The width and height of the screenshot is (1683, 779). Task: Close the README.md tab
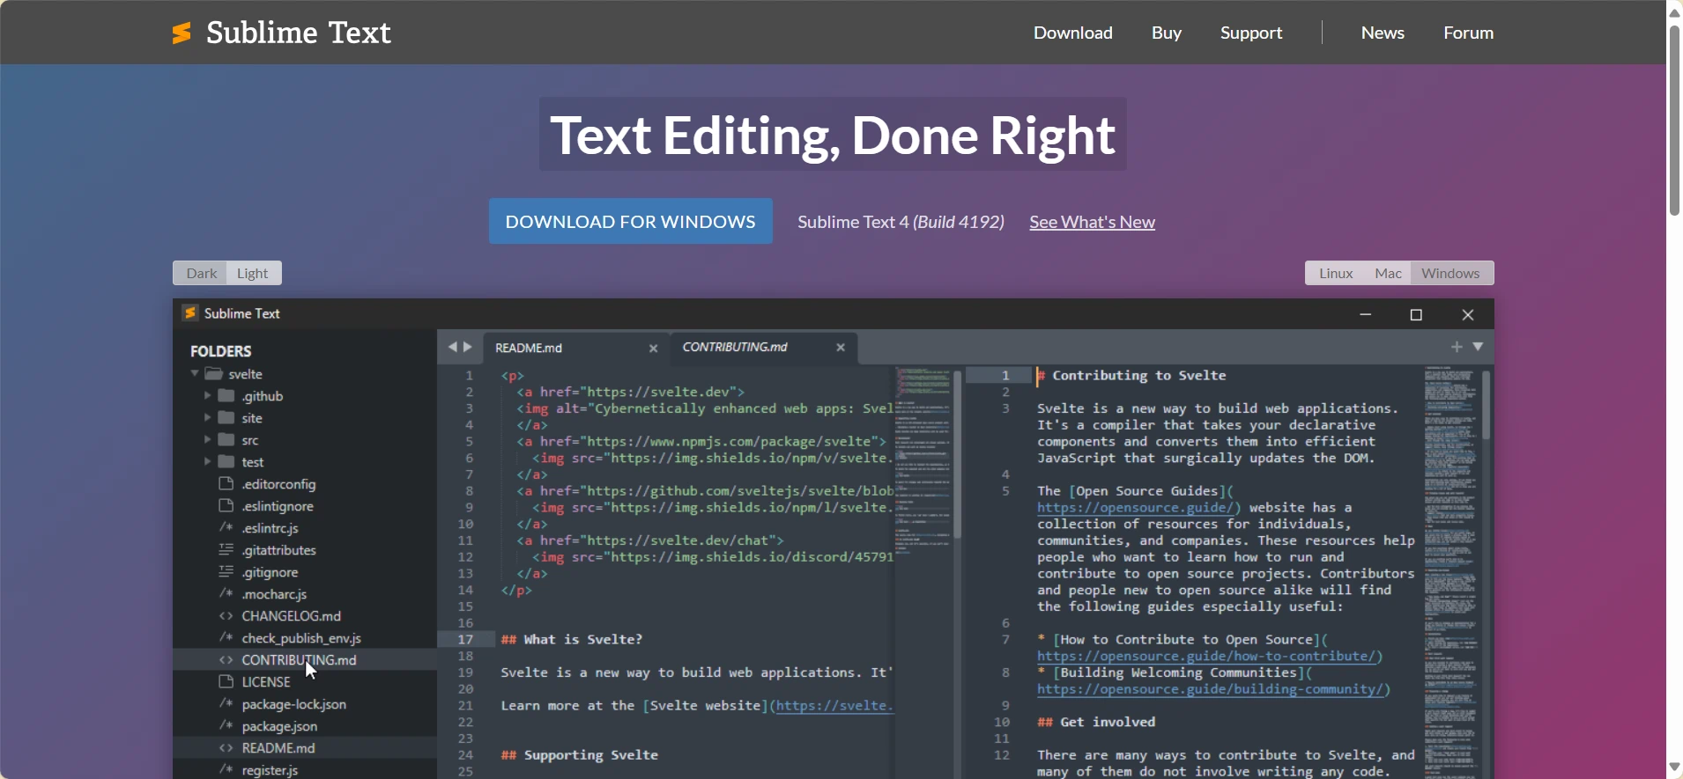(x=653, y=349)
